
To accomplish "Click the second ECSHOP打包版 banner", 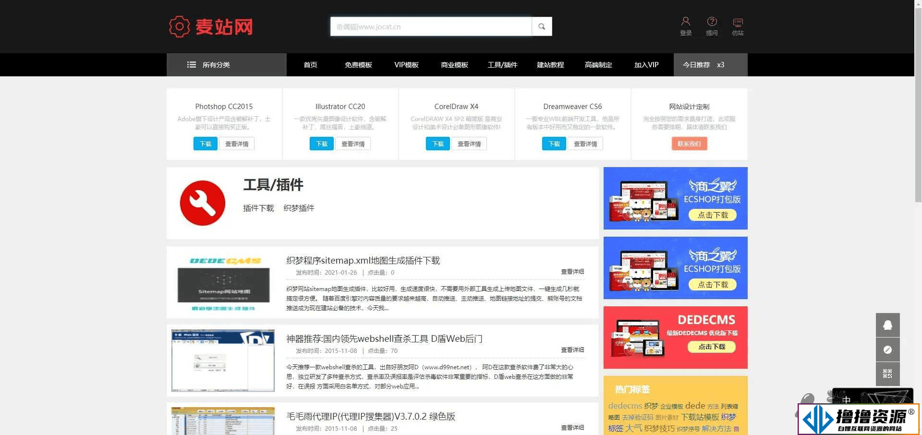I will pos(676,268).
